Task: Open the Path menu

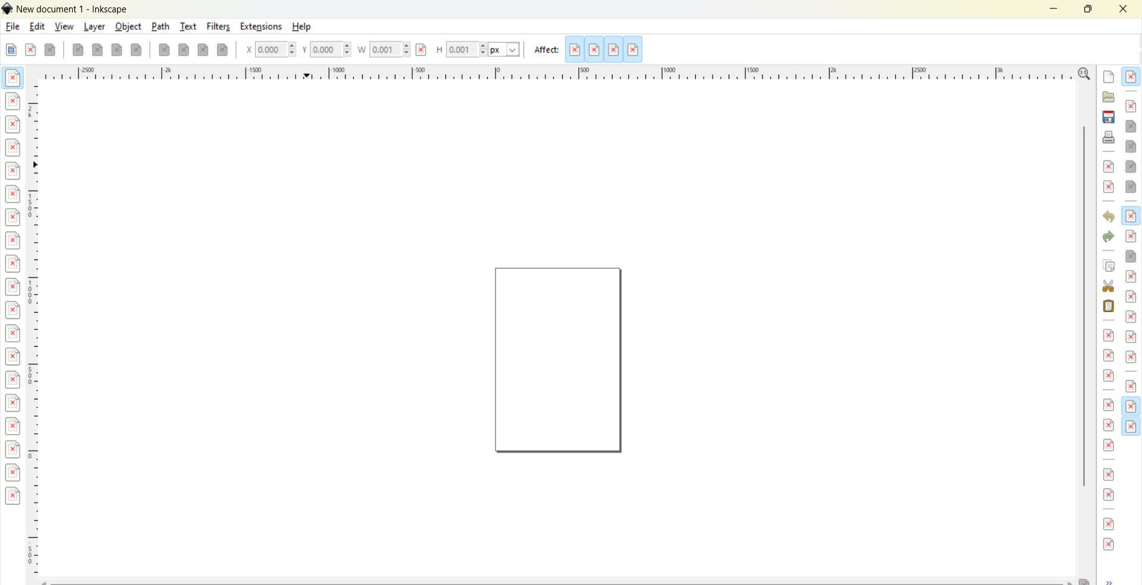Action: coord(161,27)
